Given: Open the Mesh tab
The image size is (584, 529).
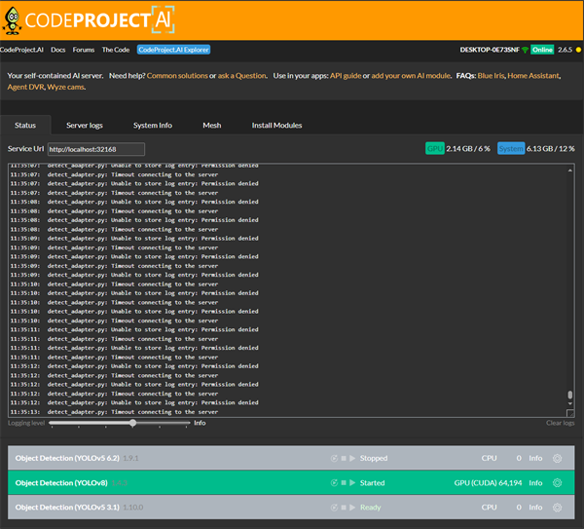Looking at the screenshot, I should point(212,126).
